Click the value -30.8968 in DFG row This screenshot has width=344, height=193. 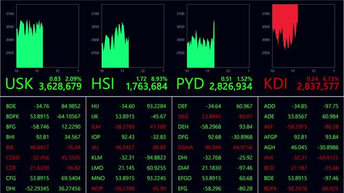click(242, 137)
